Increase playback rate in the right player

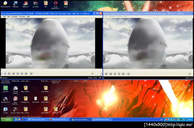(119, 74)
